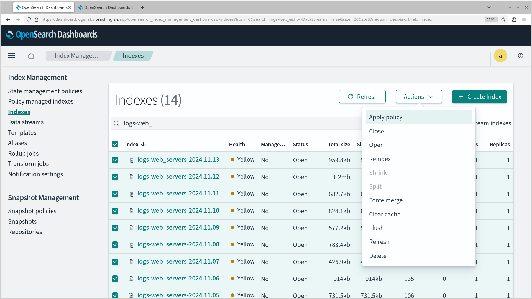Go to State management policies
This screenshot has height=299, width=532.
45,91
